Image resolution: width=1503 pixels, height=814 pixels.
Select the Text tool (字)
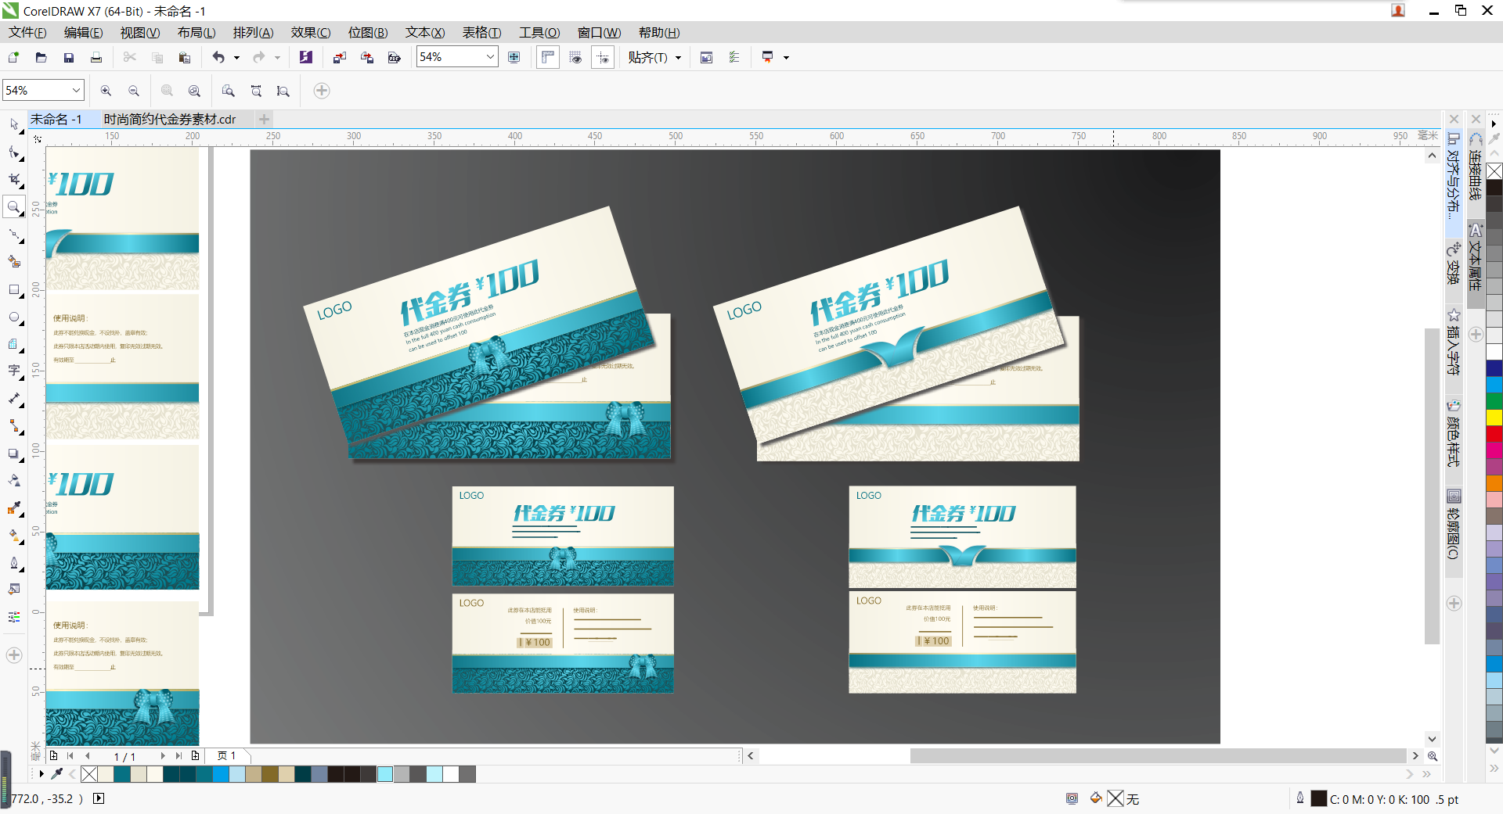click(14, 371)
